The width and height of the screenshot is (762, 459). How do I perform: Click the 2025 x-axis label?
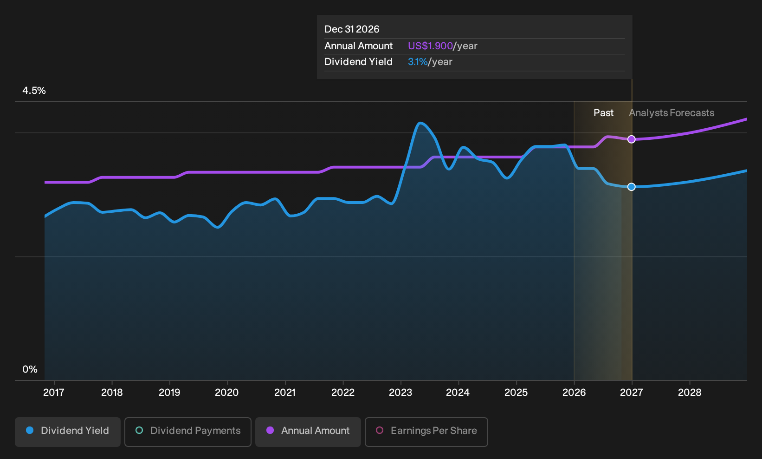tap(516, 393)
